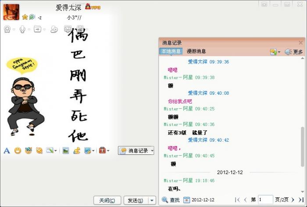Go to the next page of records
The width and height of the screenshot is (307, 207).
pos(293,200)
